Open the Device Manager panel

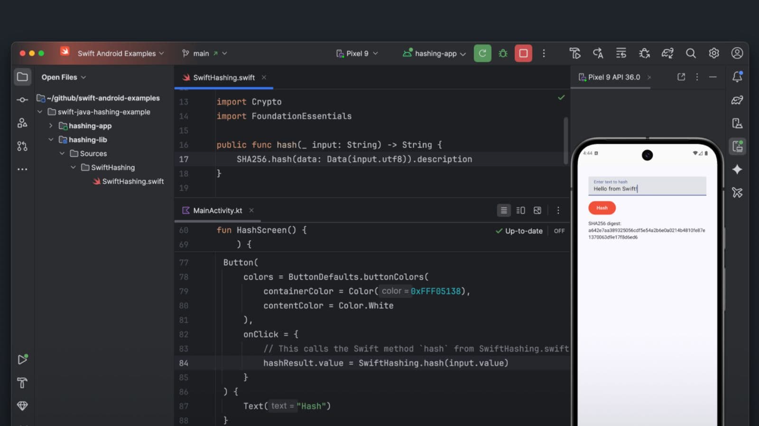[x=737, y=123]
